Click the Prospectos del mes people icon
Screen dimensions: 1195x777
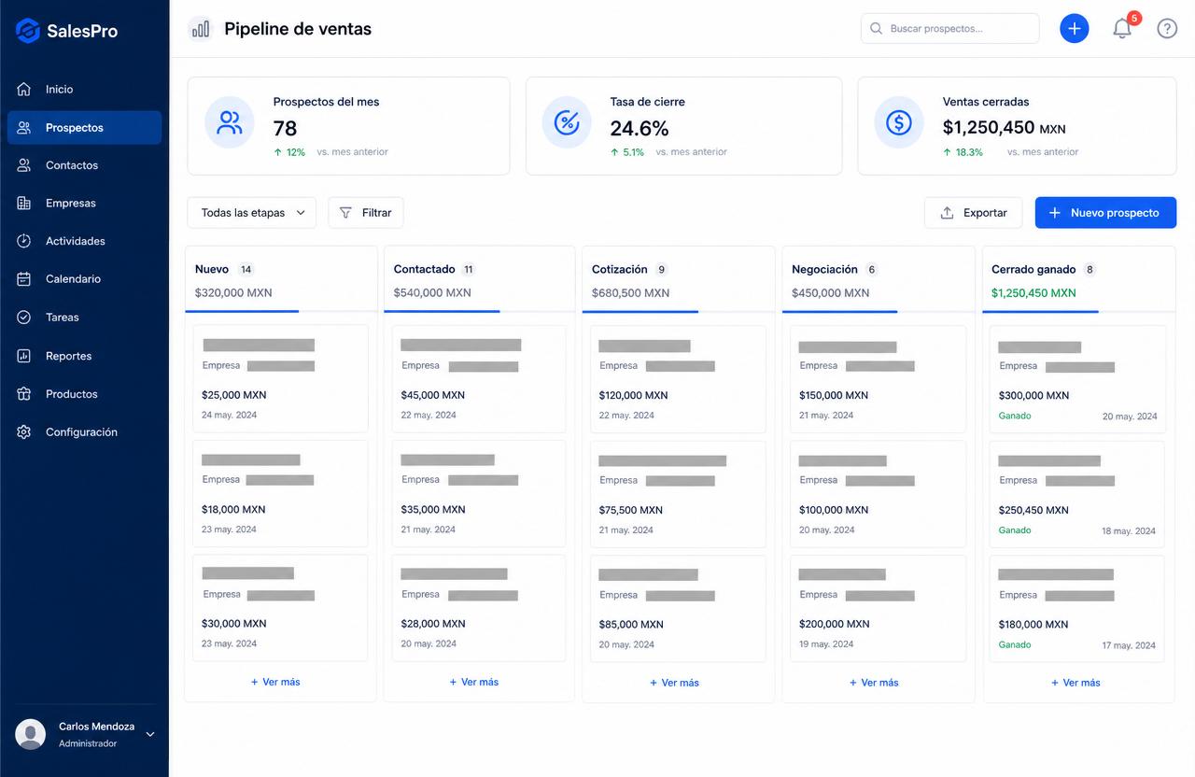[230, 122]
